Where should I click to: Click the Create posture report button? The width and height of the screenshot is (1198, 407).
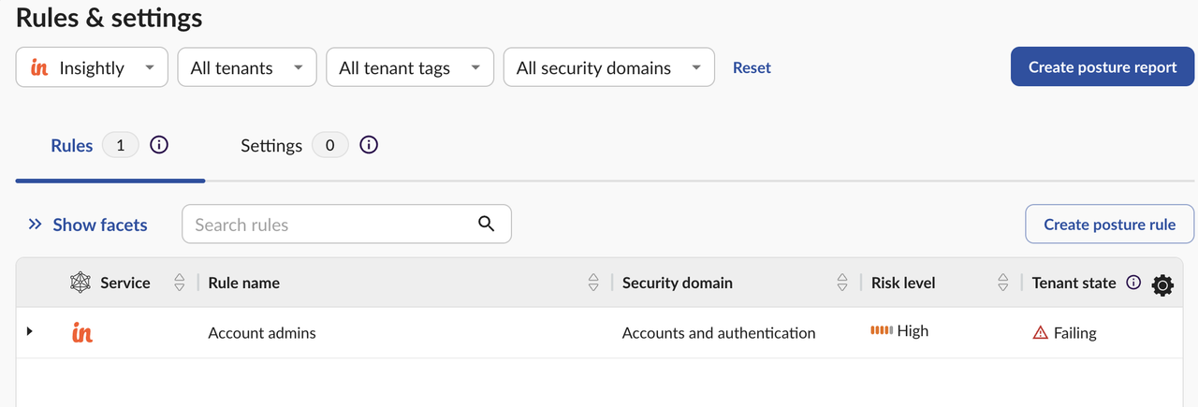click(1103, 67)
